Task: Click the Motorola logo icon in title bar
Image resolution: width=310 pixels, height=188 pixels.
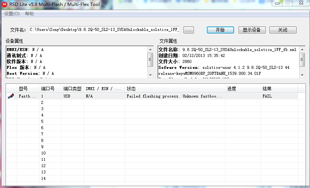Action: (4, 4)
